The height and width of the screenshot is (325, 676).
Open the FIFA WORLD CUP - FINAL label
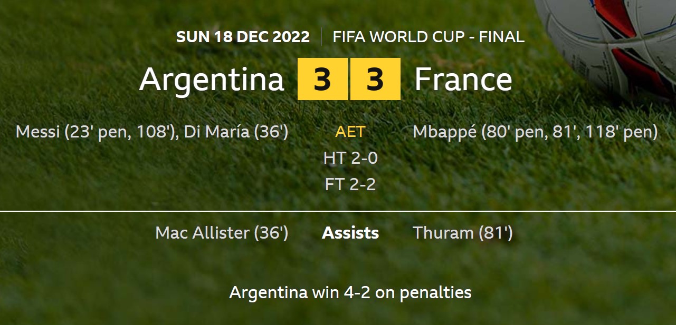point(429,37)
